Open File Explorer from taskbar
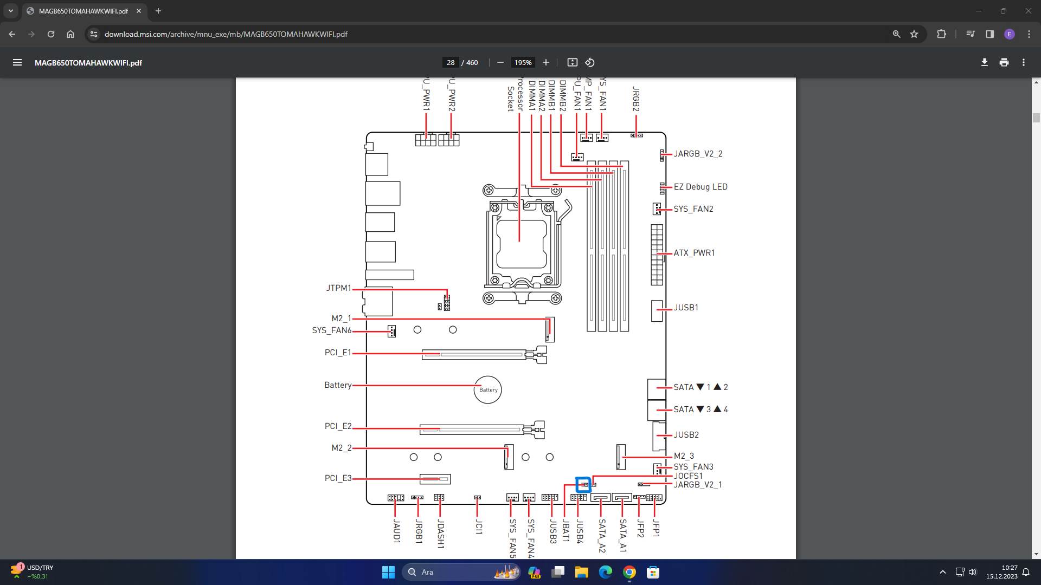The width and height of the screenshot is (1041, 585). click(581, 572)
